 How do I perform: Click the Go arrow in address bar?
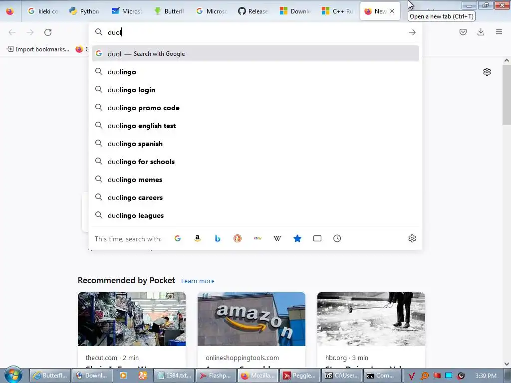coord(412,32)
